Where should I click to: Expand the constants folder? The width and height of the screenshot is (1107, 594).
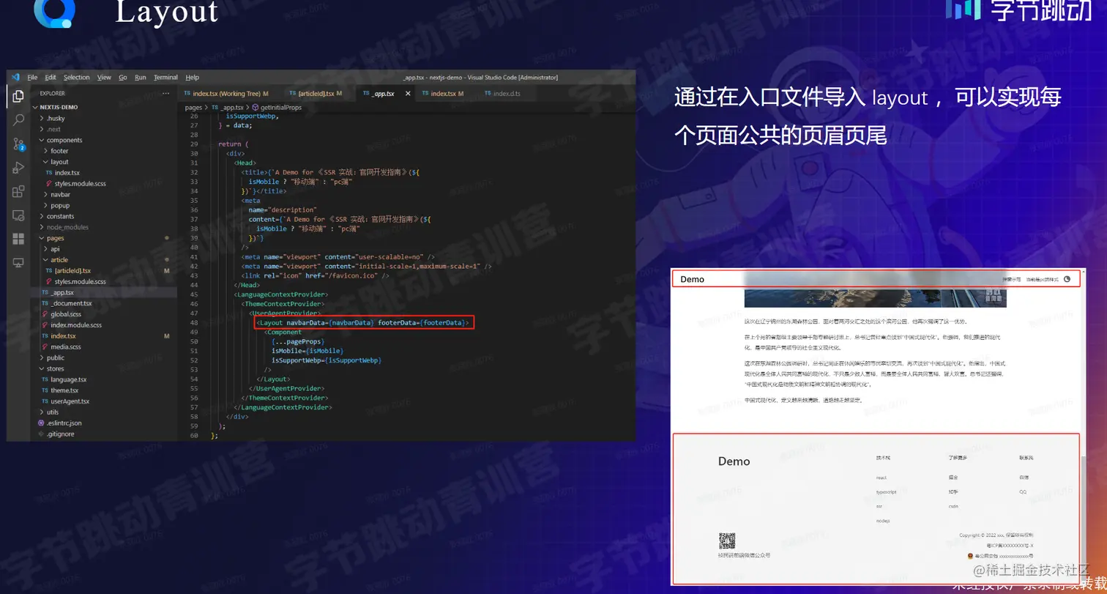(x=56, y=216)
